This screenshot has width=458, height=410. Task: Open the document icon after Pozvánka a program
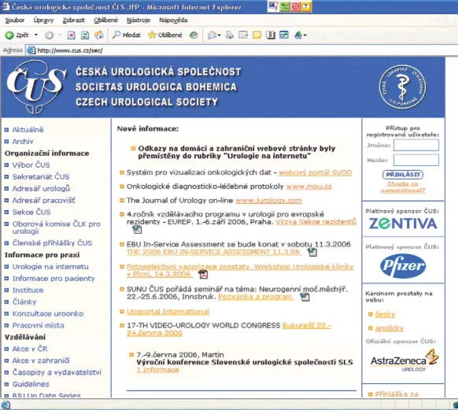pos(305,297)
